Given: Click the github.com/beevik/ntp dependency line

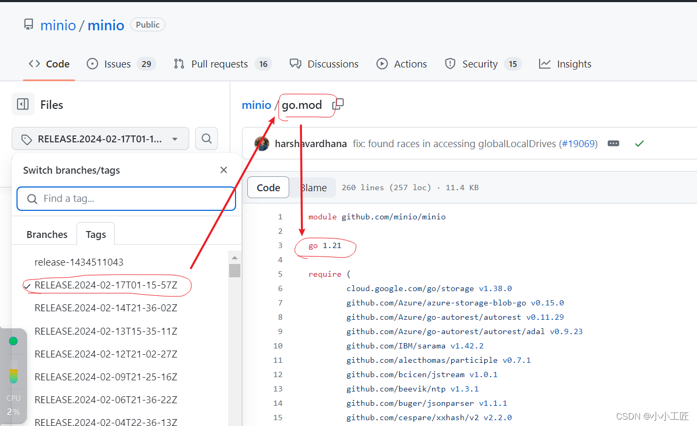Looking at the screenshot, I should click(413, 389).
